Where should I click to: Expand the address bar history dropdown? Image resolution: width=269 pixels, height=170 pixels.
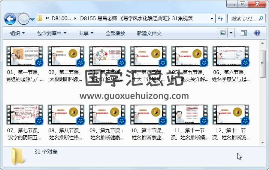tap(212, 18)
